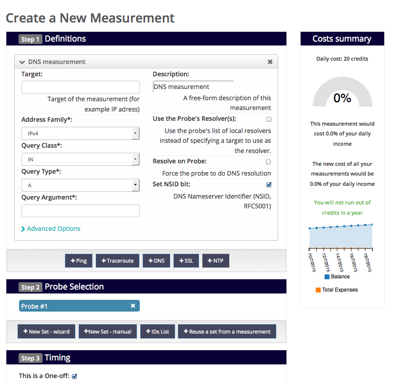
Task: Close the DNS measurement panel
Action: [x=270, y=62]
